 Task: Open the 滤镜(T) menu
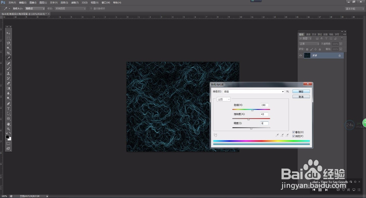point(75,3)
